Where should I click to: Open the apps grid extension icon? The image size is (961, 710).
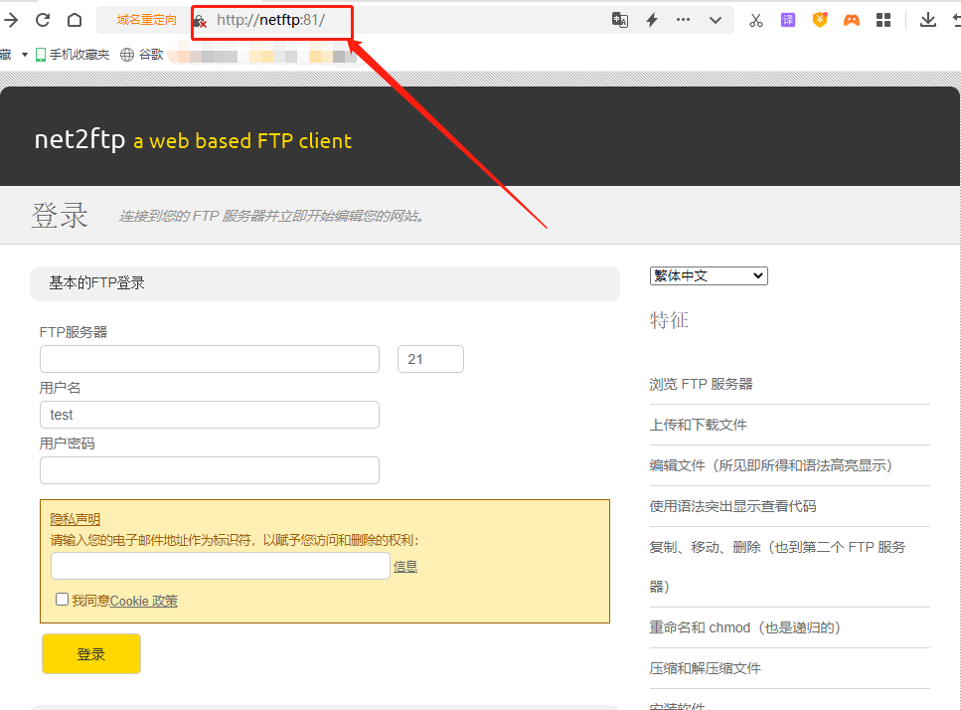[883, 20]
